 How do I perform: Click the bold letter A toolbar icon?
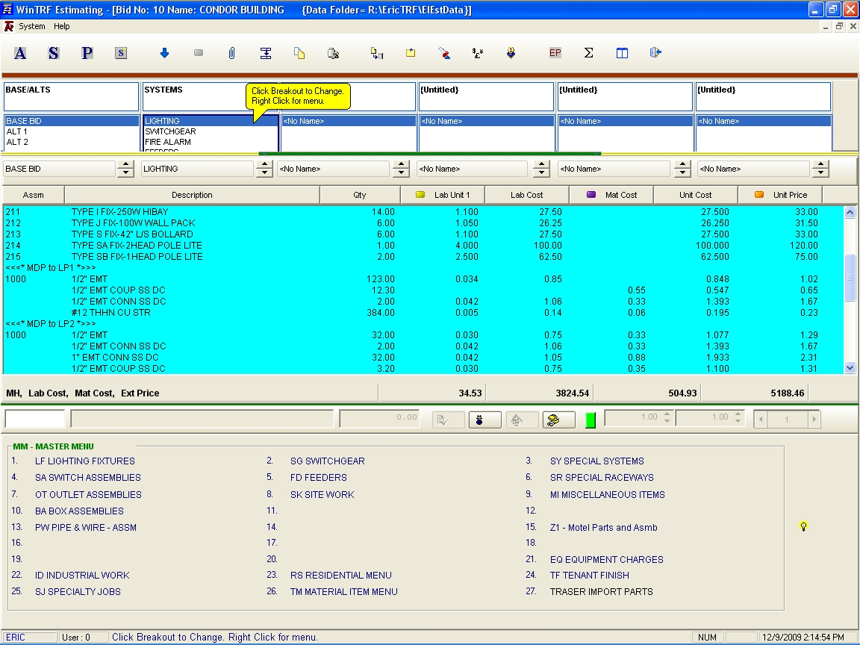20,53
